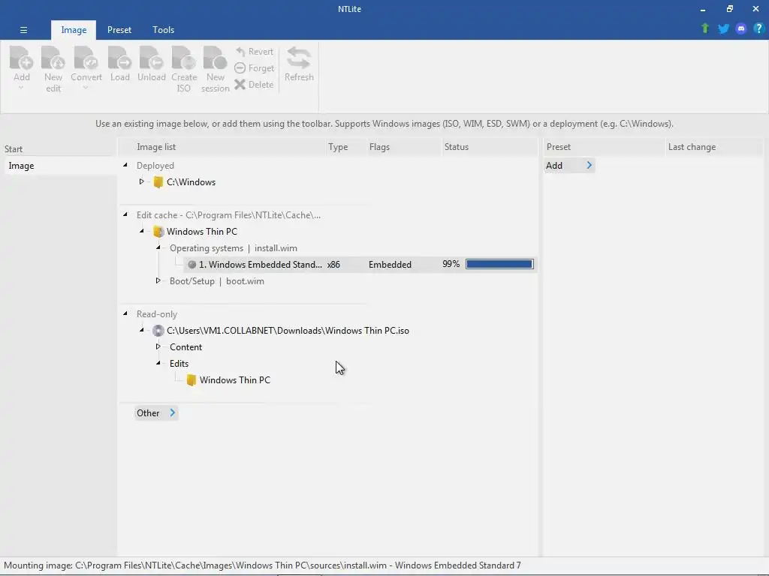The height and width of the screenshot is (576, 769).
Task: Open the Twitter icon link
Action: [723, 28]
